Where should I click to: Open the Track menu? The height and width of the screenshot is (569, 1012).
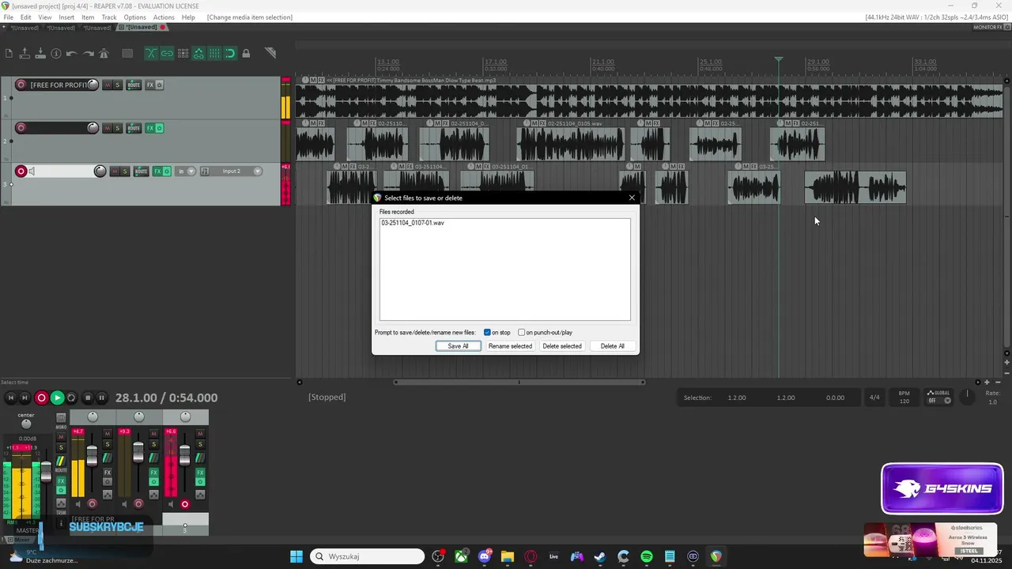pos(109,17)
